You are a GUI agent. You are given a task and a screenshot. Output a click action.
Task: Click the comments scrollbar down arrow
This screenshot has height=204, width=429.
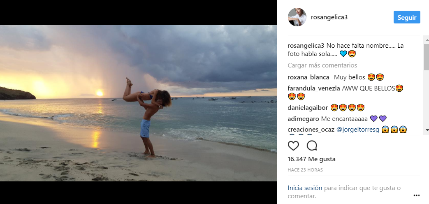(x=427, y=130)
